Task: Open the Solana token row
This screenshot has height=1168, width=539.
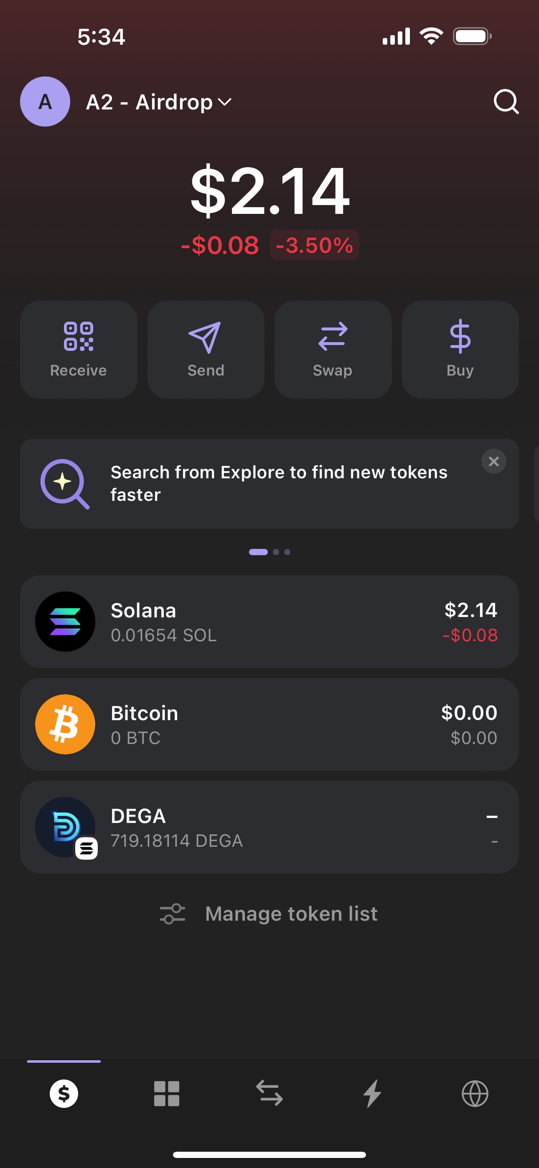Action: click(x=269, y=621)
